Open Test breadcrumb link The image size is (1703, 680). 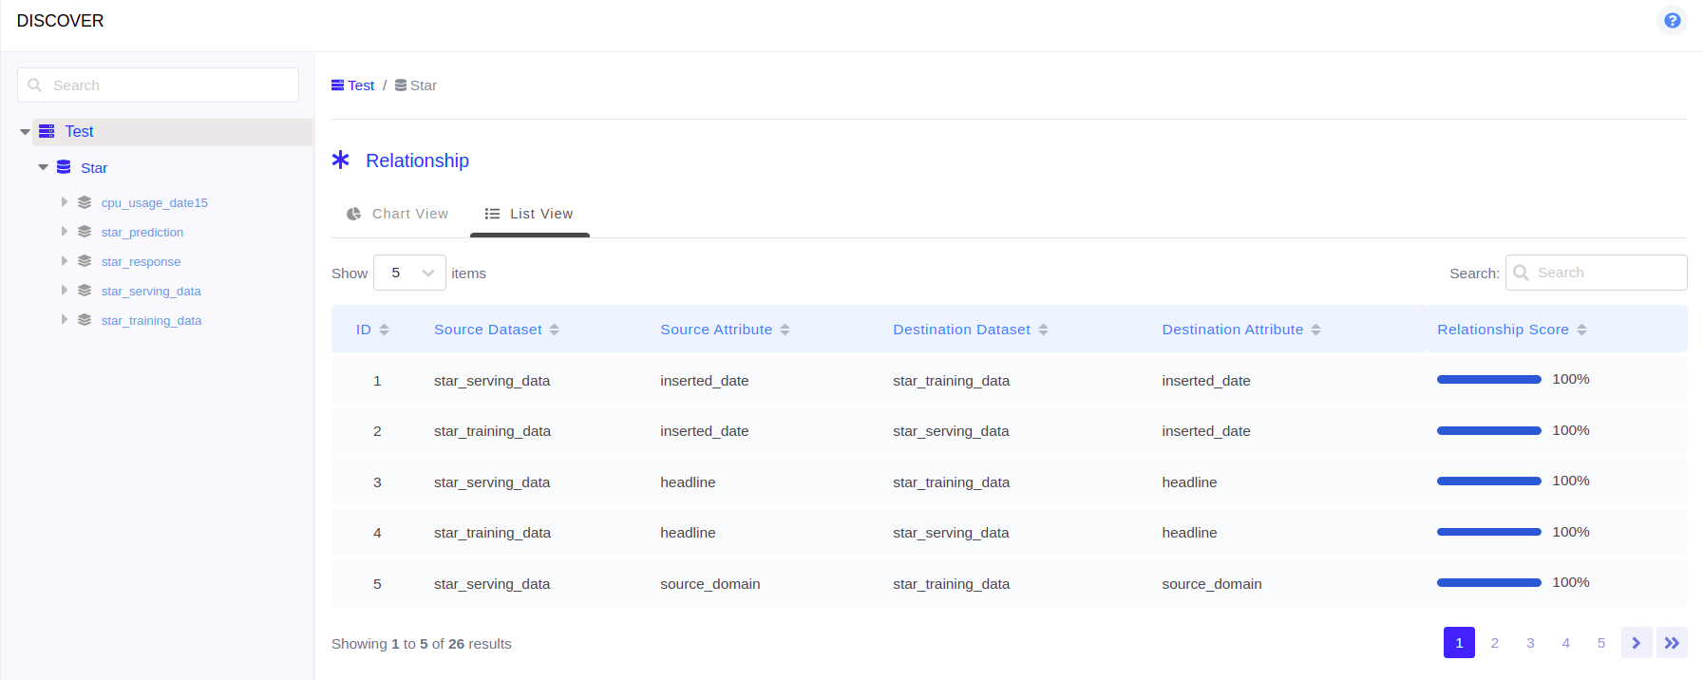(360, 85)
